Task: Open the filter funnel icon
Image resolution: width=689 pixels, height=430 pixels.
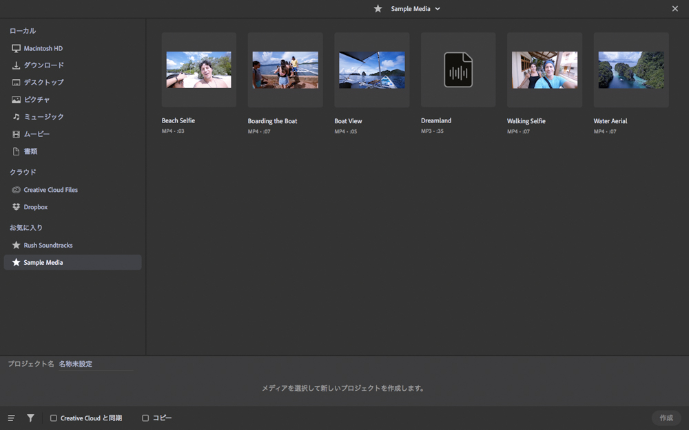Action: [30, 418]
